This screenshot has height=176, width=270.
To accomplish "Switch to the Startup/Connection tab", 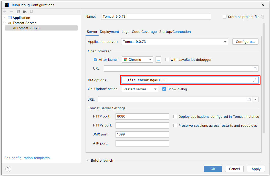I will point(175,32).
